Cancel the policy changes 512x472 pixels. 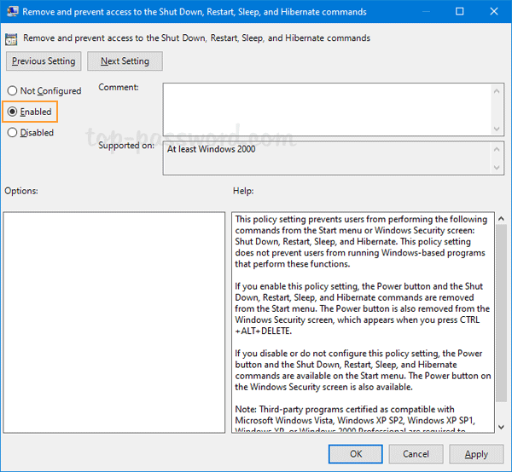tap(416, 454)
